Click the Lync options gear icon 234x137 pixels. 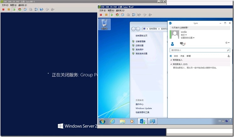226,43
